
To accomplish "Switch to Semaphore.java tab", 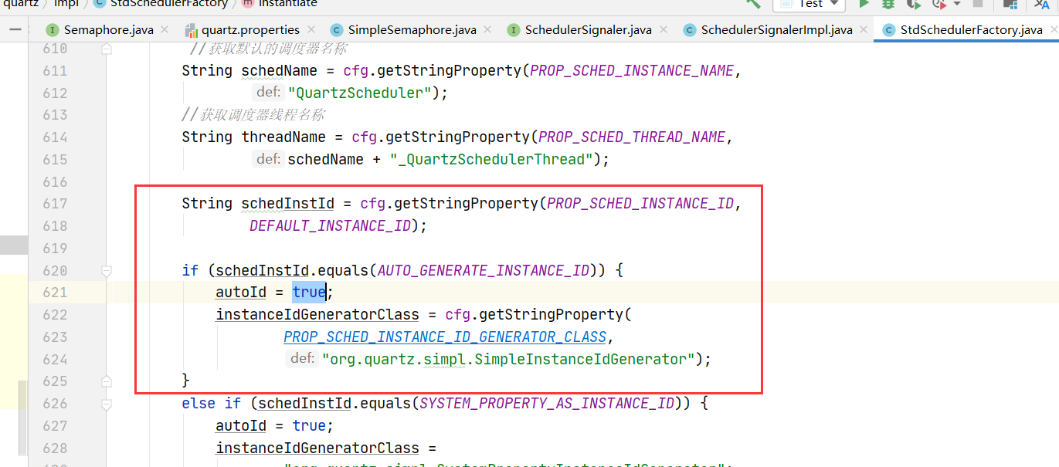I will click(108, 30).
